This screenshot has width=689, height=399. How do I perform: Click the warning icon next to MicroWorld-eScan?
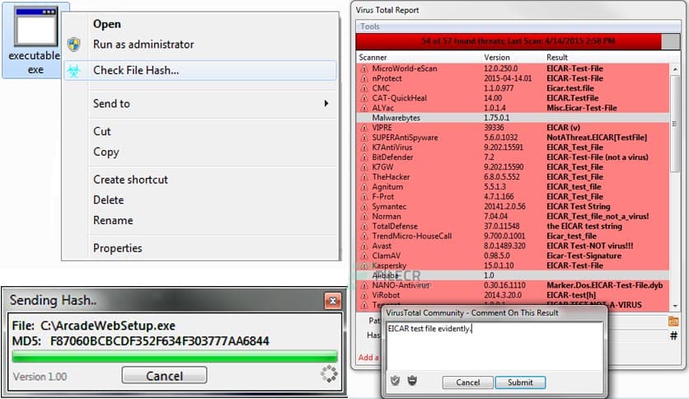pos(363,68)
